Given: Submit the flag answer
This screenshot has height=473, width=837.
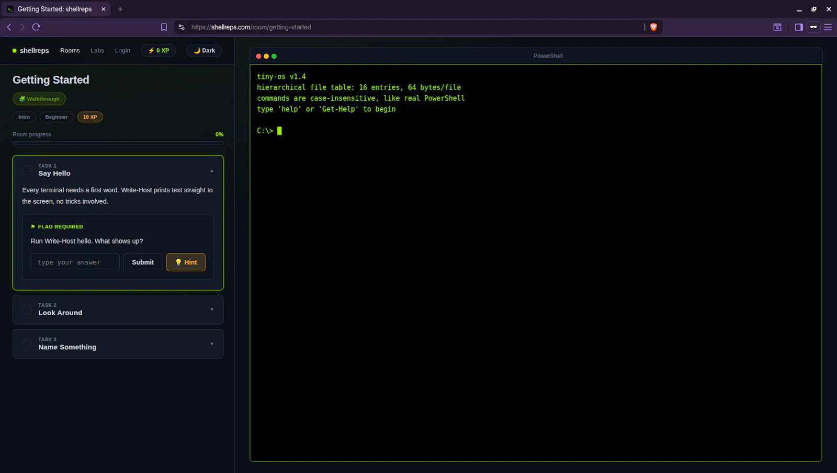Looking at the screenshot, I should 143,262.
